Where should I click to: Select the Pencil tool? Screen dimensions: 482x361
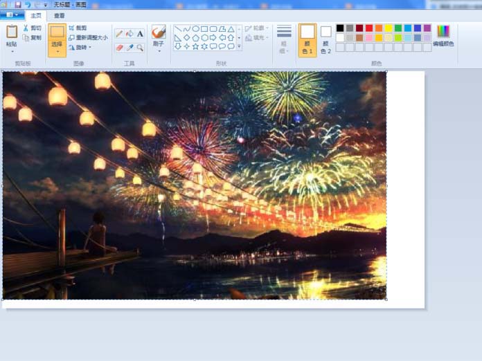120,33
